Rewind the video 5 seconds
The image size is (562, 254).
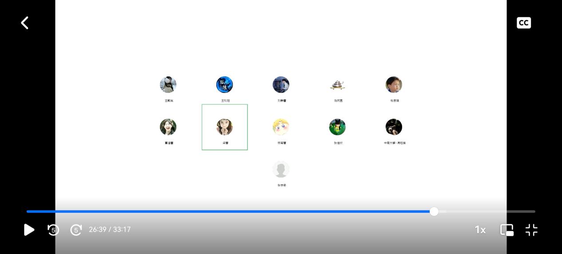pyautogui.click(x=53, y=230)
